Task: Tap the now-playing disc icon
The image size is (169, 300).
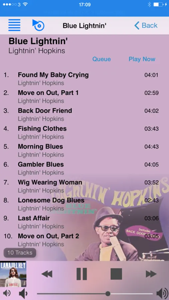Action: click(x=38, y=25)
